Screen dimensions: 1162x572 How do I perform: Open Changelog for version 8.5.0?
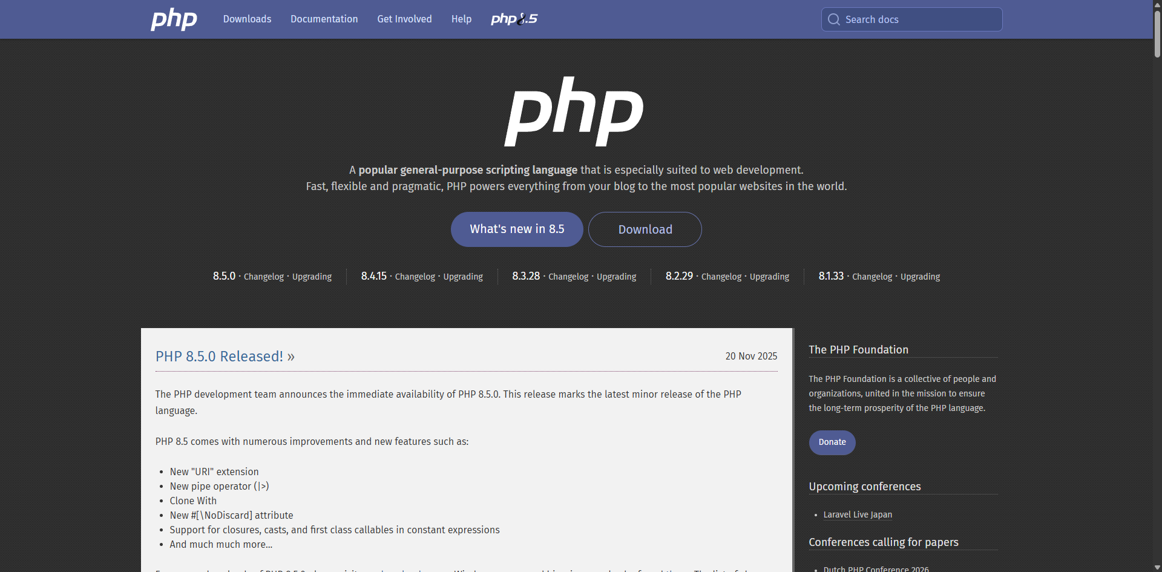point(264,277)
